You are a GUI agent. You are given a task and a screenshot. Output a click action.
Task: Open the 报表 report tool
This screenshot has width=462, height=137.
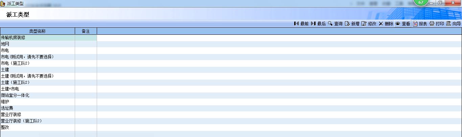[x=420, y=24]
